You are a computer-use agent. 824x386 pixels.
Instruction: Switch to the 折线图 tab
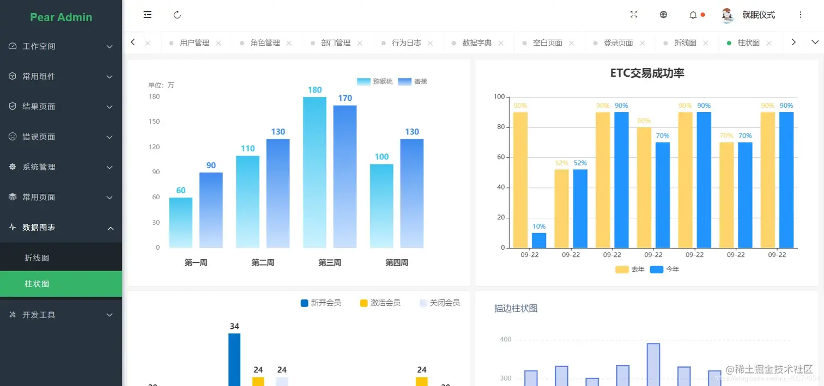click(x=685, y=42)
